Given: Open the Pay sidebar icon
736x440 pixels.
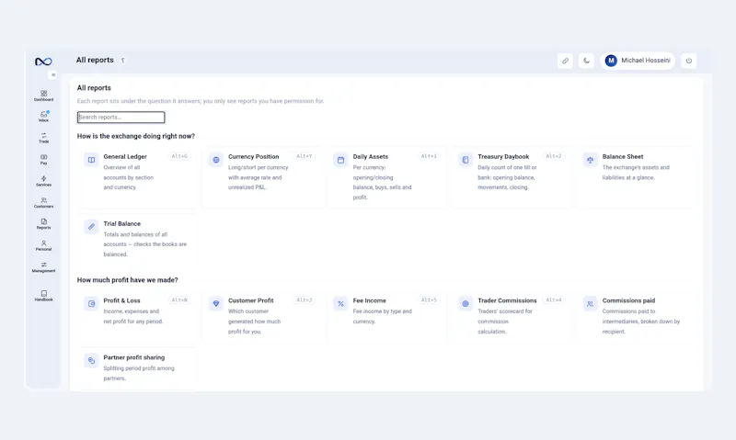Looking at the screenshot, I should (43, 159).
